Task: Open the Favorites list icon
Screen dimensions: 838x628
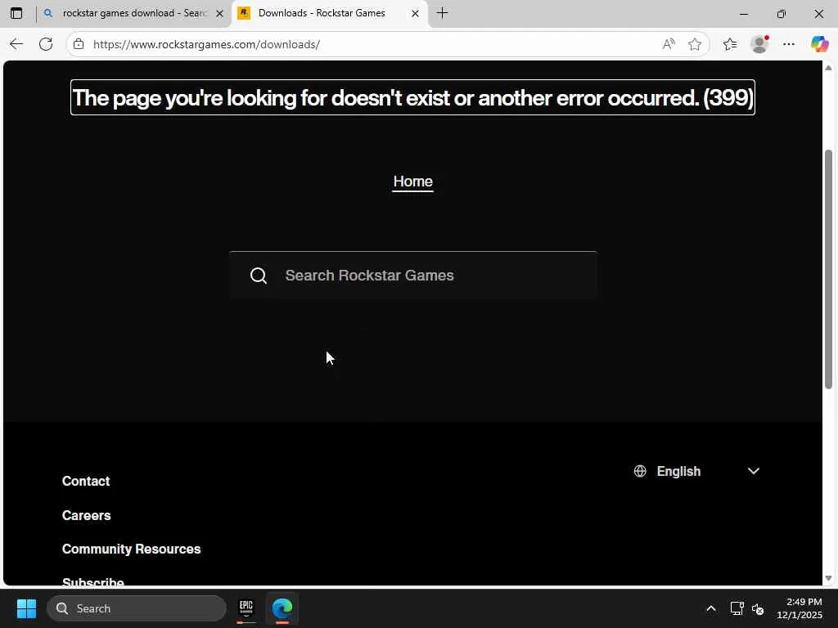Action: click(729, 44)
